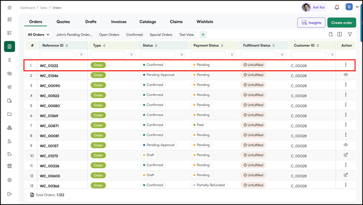Switch to the Invoices tab

(x=119, y=22)
